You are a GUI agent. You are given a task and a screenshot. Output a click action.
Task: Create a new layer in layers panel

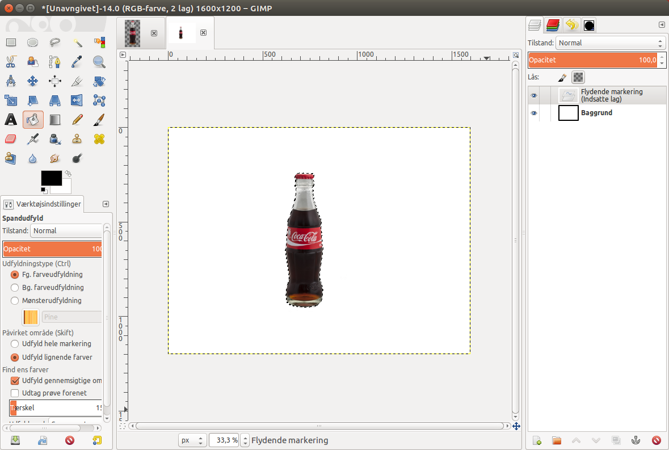(537, 440)
